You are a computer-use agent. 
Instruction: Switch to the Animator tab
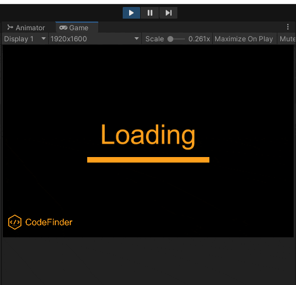[26, 28]
